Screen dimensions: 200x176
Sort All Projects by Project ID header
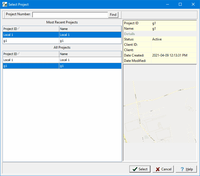(31, 54)
